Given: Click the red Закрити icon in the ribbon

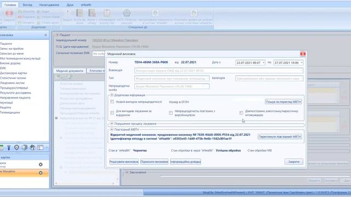Looking at the screenshot, I should (9, 13).
